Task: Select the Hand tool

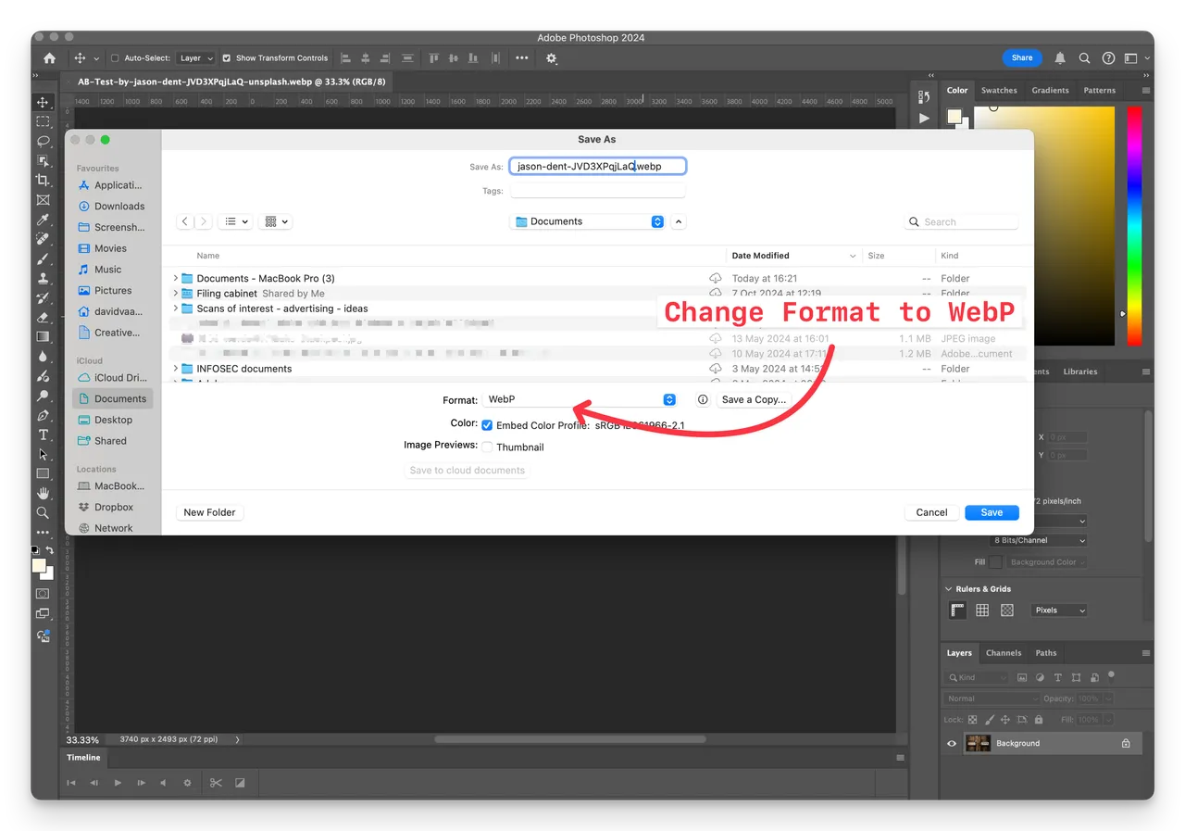Action: point(43,493)
